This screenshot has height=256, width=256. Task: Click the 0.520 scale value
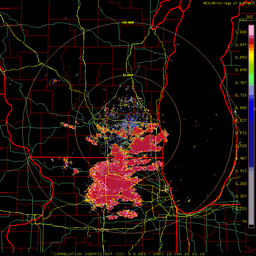(x=241, y=146)
